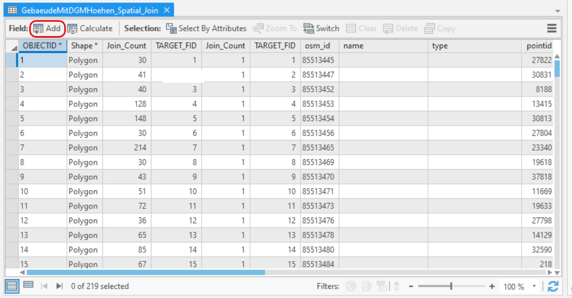The height and width of the screenshot is (298, 572).
Task: Show all records view
Action: click(12, 286)
